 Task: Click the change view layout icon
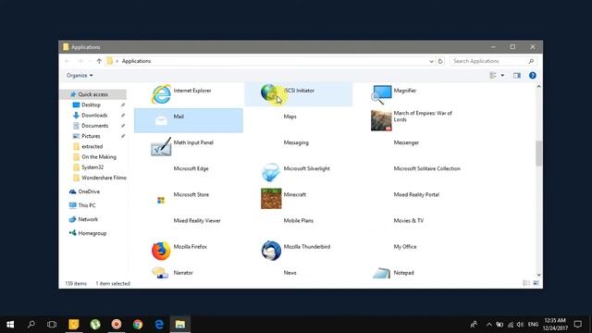[493, 76]
